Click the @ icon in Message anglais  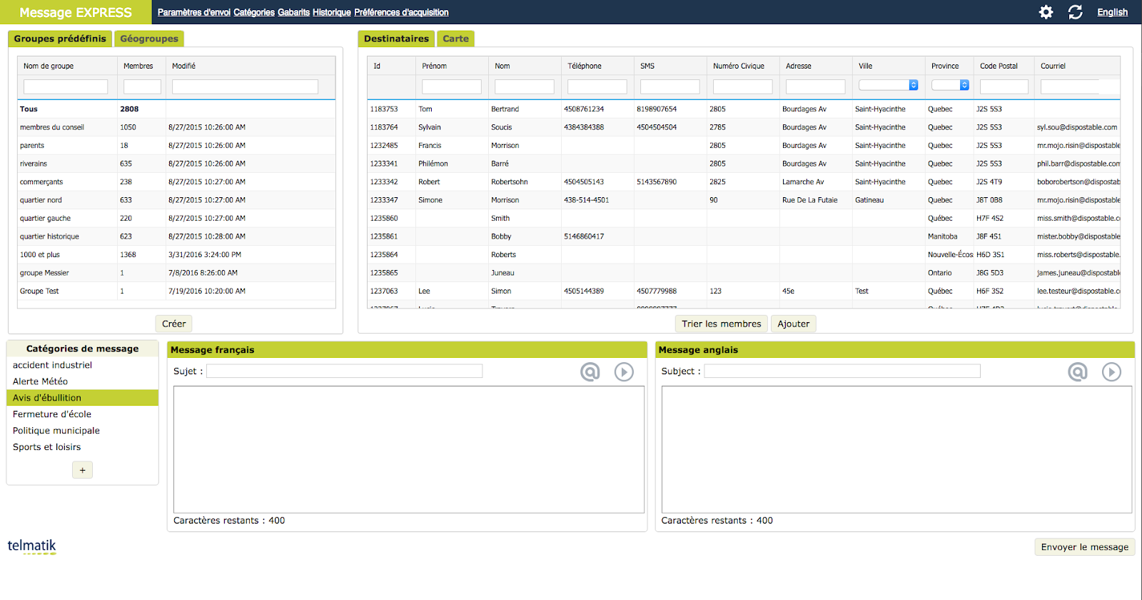click(1077, 372)
